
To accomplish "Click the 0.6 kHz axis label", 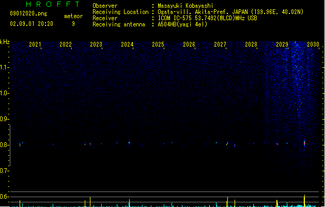I will point(4,197).
